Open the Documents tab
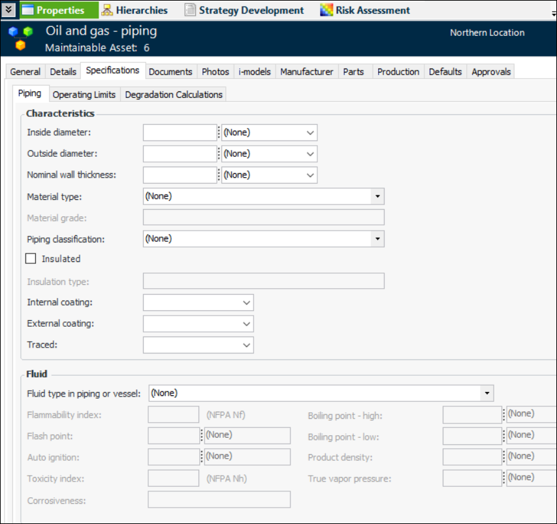This screenshot has height=524, width=557. 170,71
